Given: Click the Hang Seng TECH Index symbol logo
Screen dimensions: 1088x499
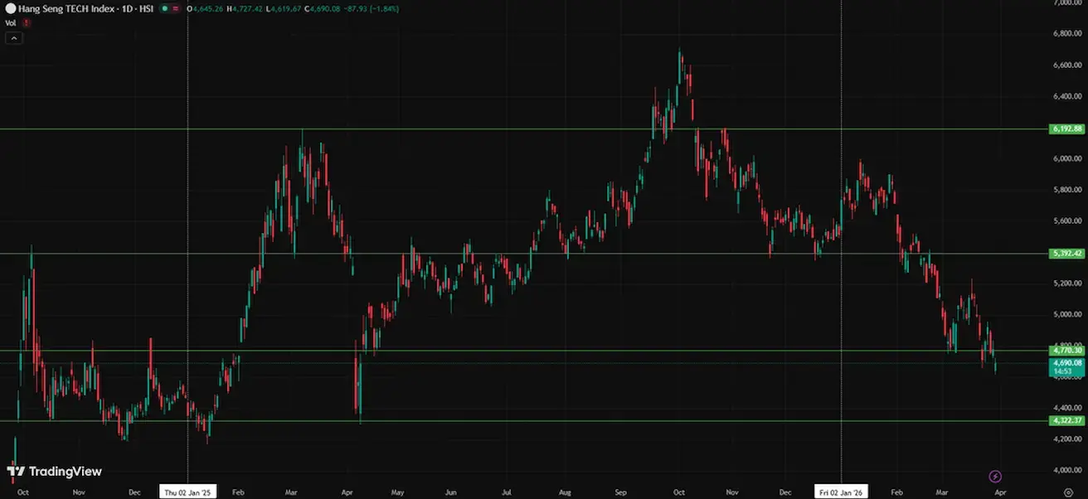Looking at the screenshot, I should point(10,8).
